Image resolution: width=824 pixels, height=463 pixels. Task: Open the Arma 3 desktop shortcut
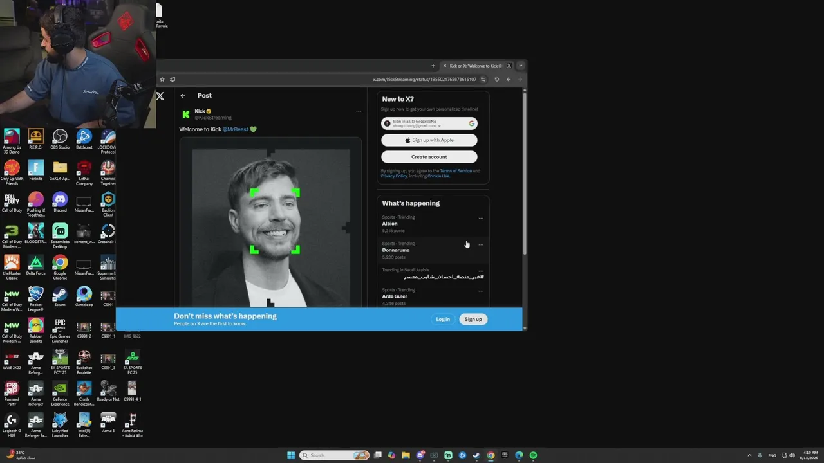pyautogui.click(x=108, y=423)
